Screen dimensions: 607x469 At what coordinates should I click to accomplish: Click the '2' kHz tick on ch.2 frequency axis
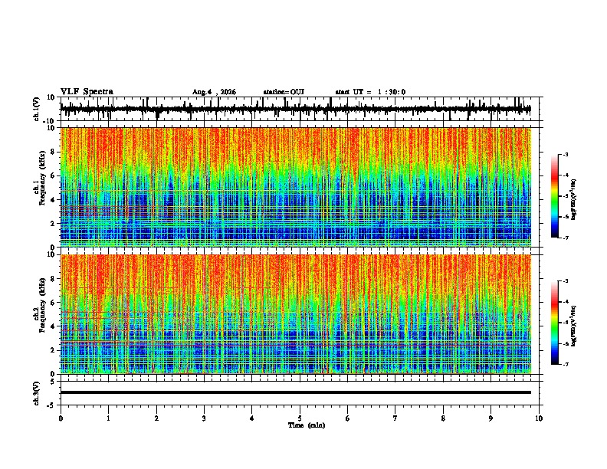[x=54, y=350]
